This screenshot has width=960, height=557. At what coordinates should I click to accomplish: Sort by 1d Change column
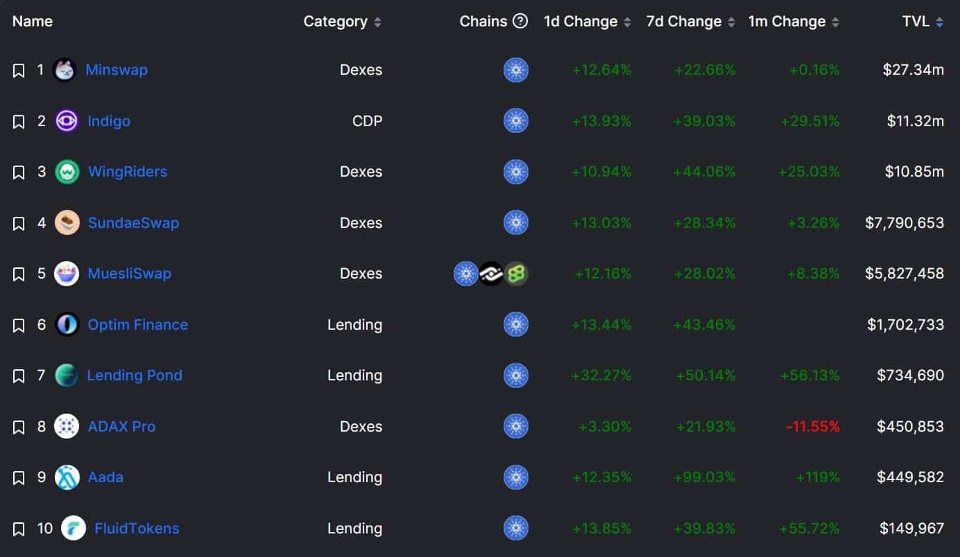click(588, 21)
